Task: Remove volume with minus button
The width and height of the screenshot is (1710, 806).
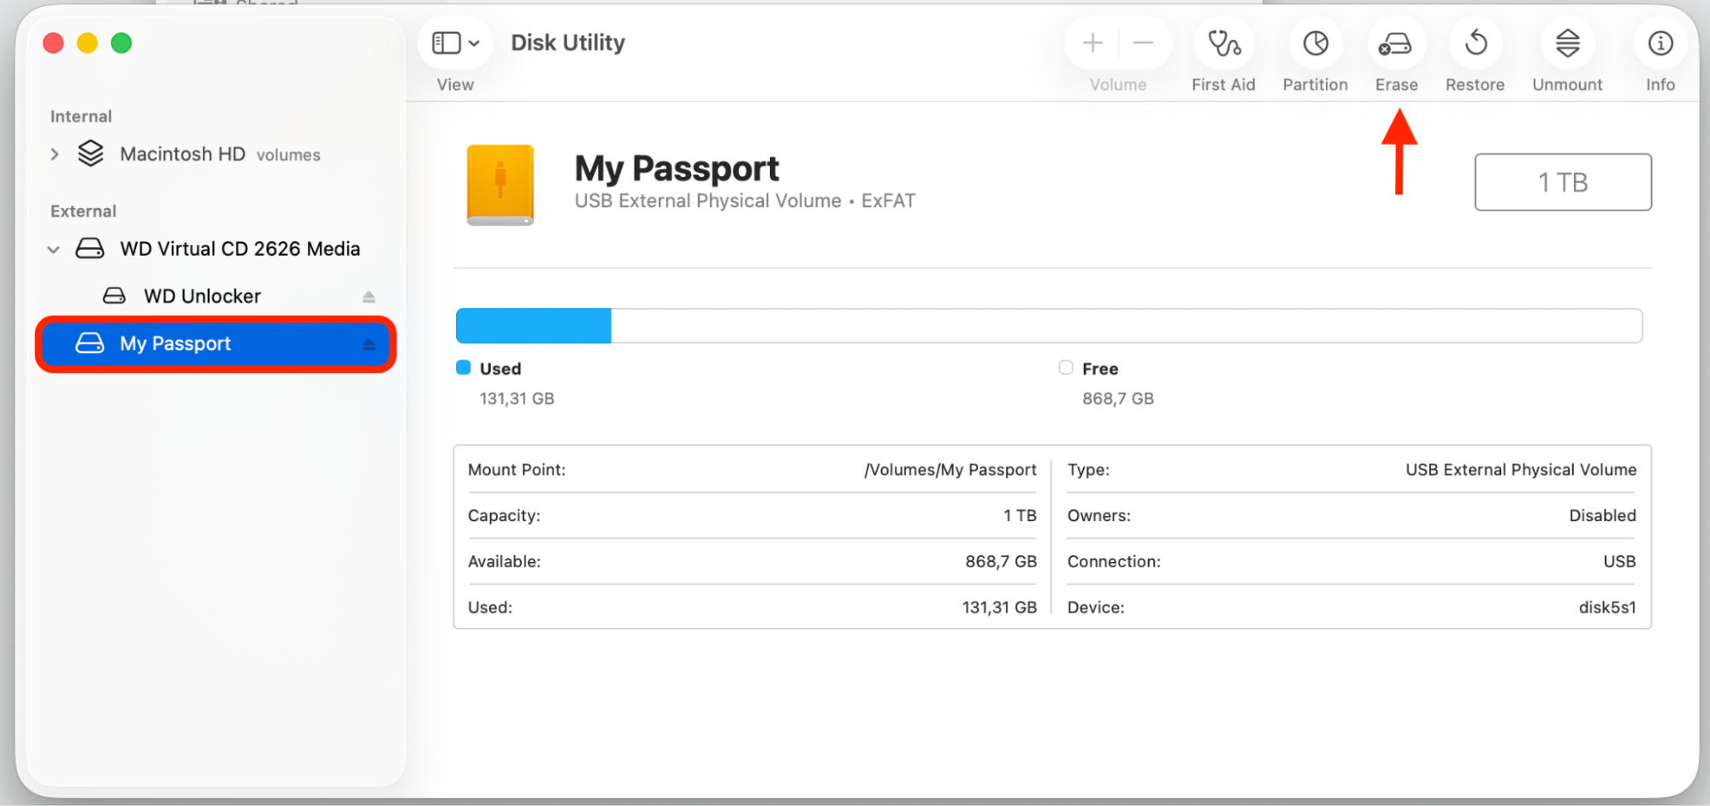Action: 1144,43
